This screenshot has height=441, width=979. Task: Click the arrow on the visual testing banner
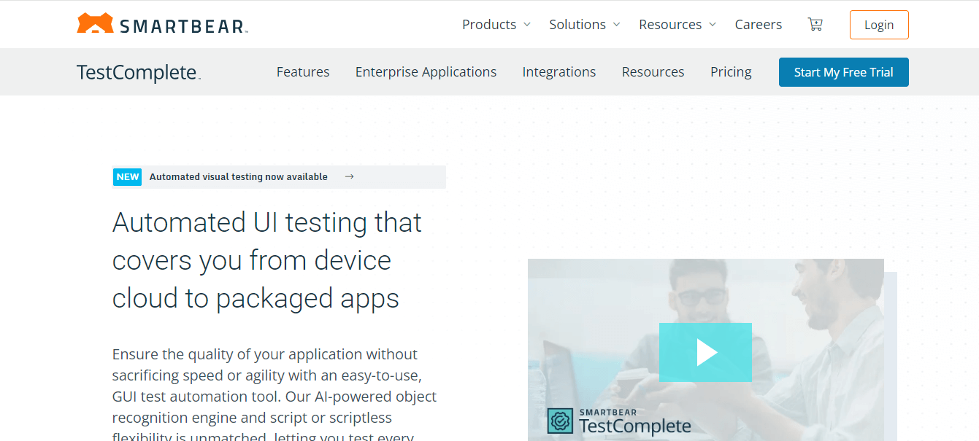tap(349, 176)
